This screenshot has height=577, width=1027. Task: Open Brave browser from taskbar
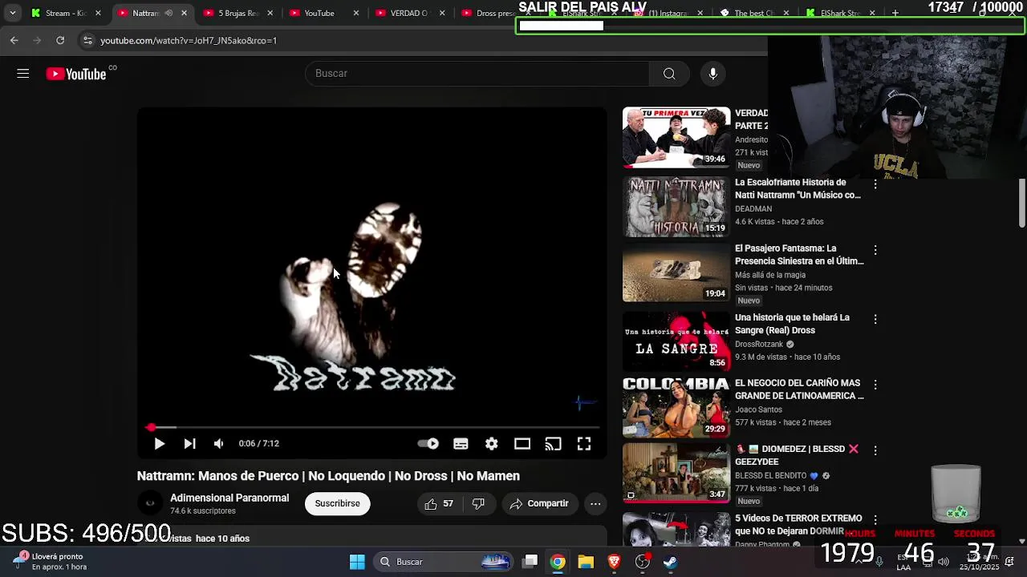[x=614, y=562]
